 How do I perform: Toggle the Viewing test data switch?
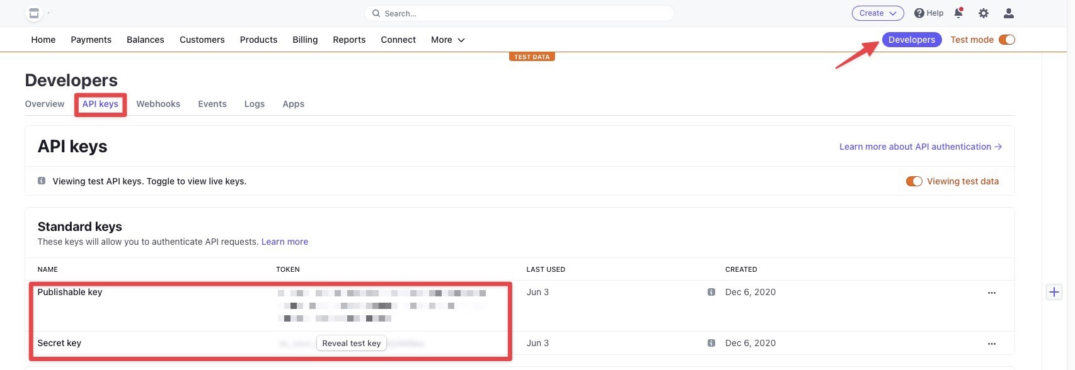pos(914,181)
